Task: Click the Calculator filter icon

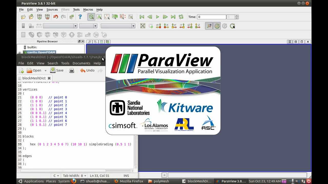Action: click(23, 35)
